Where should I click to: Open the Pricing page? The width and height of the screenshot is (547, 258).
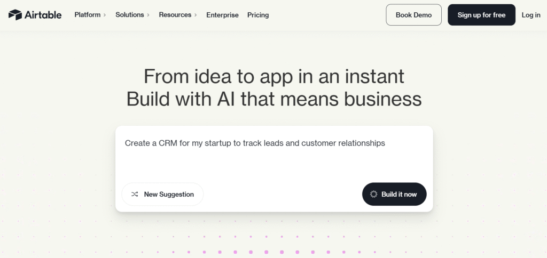[x=258, y=15]
